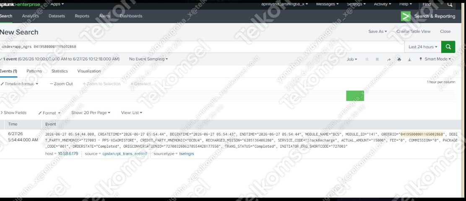Screen dimensions: 466x201
Task: Open the Messages menu
Action: [327, 4]
